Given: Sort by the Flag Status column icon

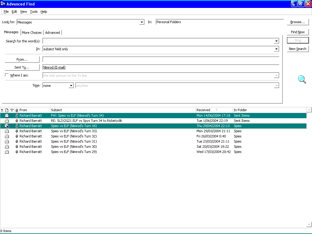Looking at the screenshot, I should click(x=12, y=110).
